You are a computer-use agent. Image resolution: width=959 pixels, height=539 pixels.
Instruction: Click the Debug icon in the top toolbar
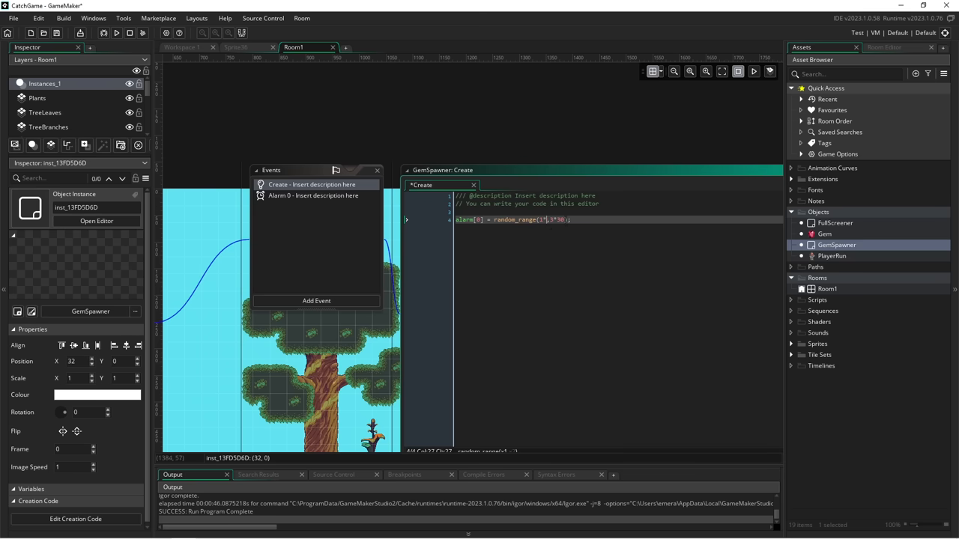coord(104,32)
